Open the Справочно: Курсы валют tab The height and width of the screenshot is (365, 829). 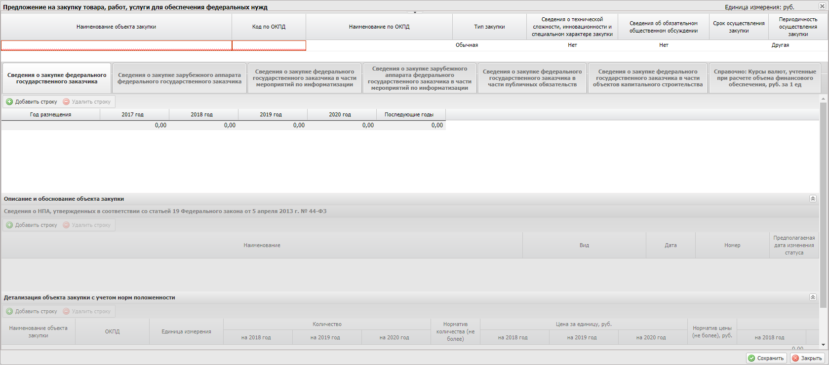(765, 78)
